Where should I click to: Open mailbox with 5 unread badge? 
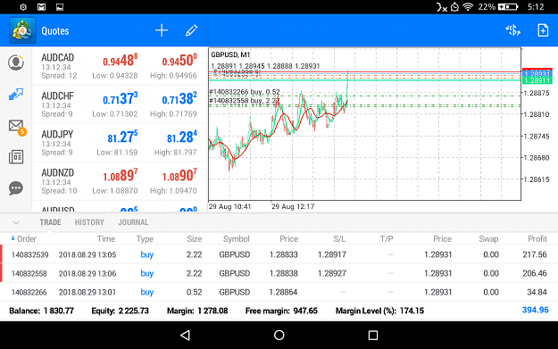(17, 127)
